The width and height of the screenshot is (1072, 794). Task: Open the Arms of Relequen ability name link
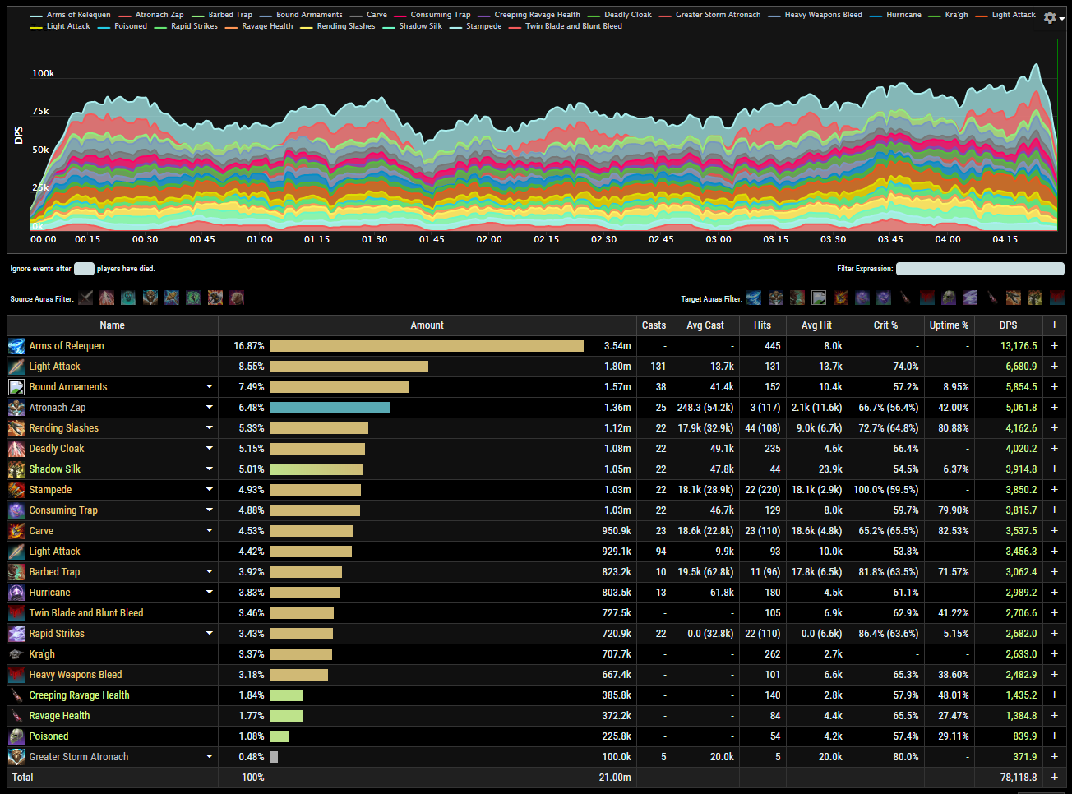tap(67, 346)
